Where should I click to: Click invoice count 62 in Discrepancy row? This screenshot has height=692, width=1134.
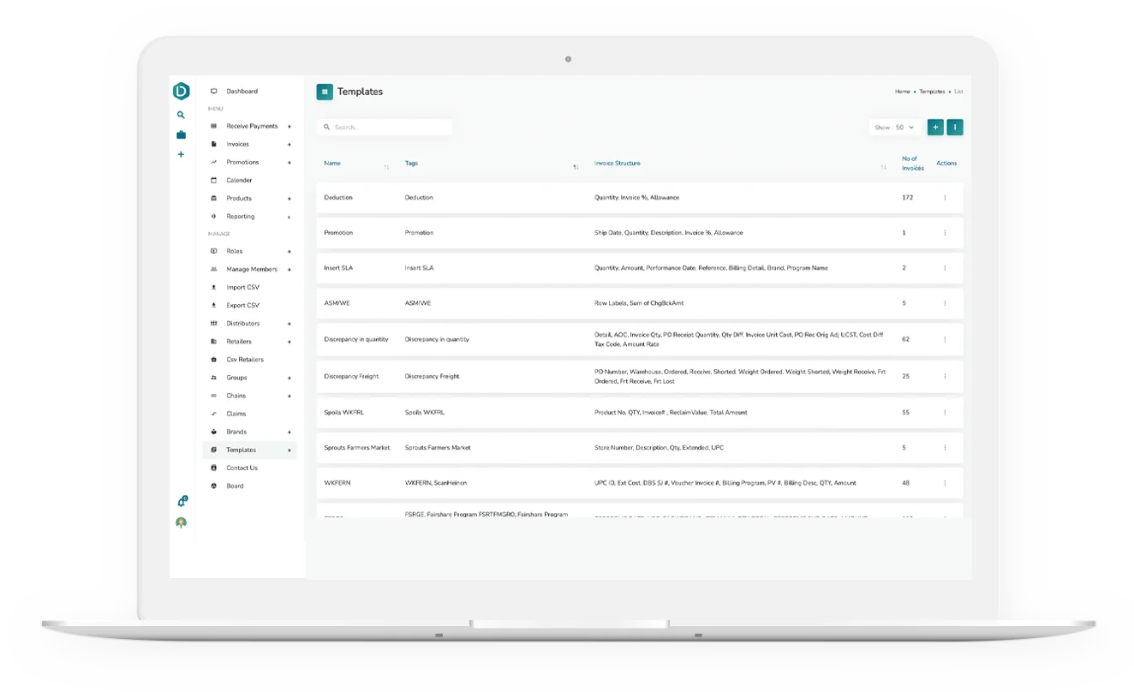(905, 339)
